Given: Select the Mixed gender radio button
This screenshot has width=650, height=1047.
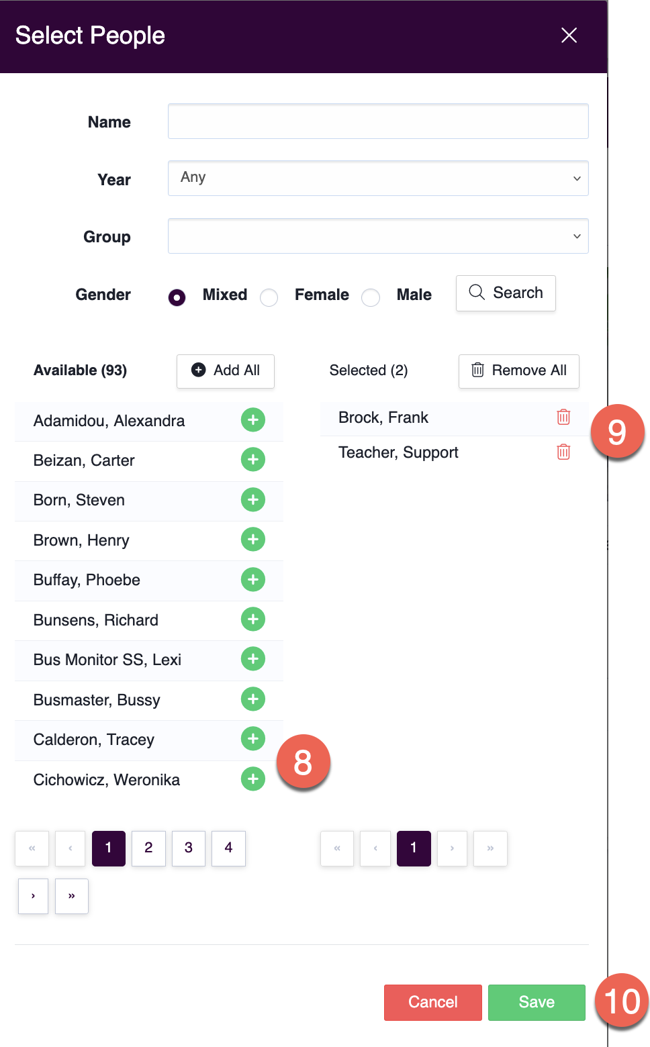Looking at the screenshot, I should pyautogui.click(x=177, y=297).
